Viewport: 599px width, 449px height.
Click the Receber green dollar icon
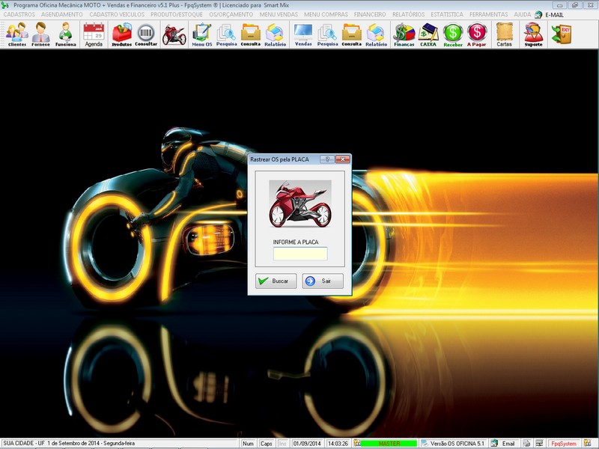click(x=453, y=34)
